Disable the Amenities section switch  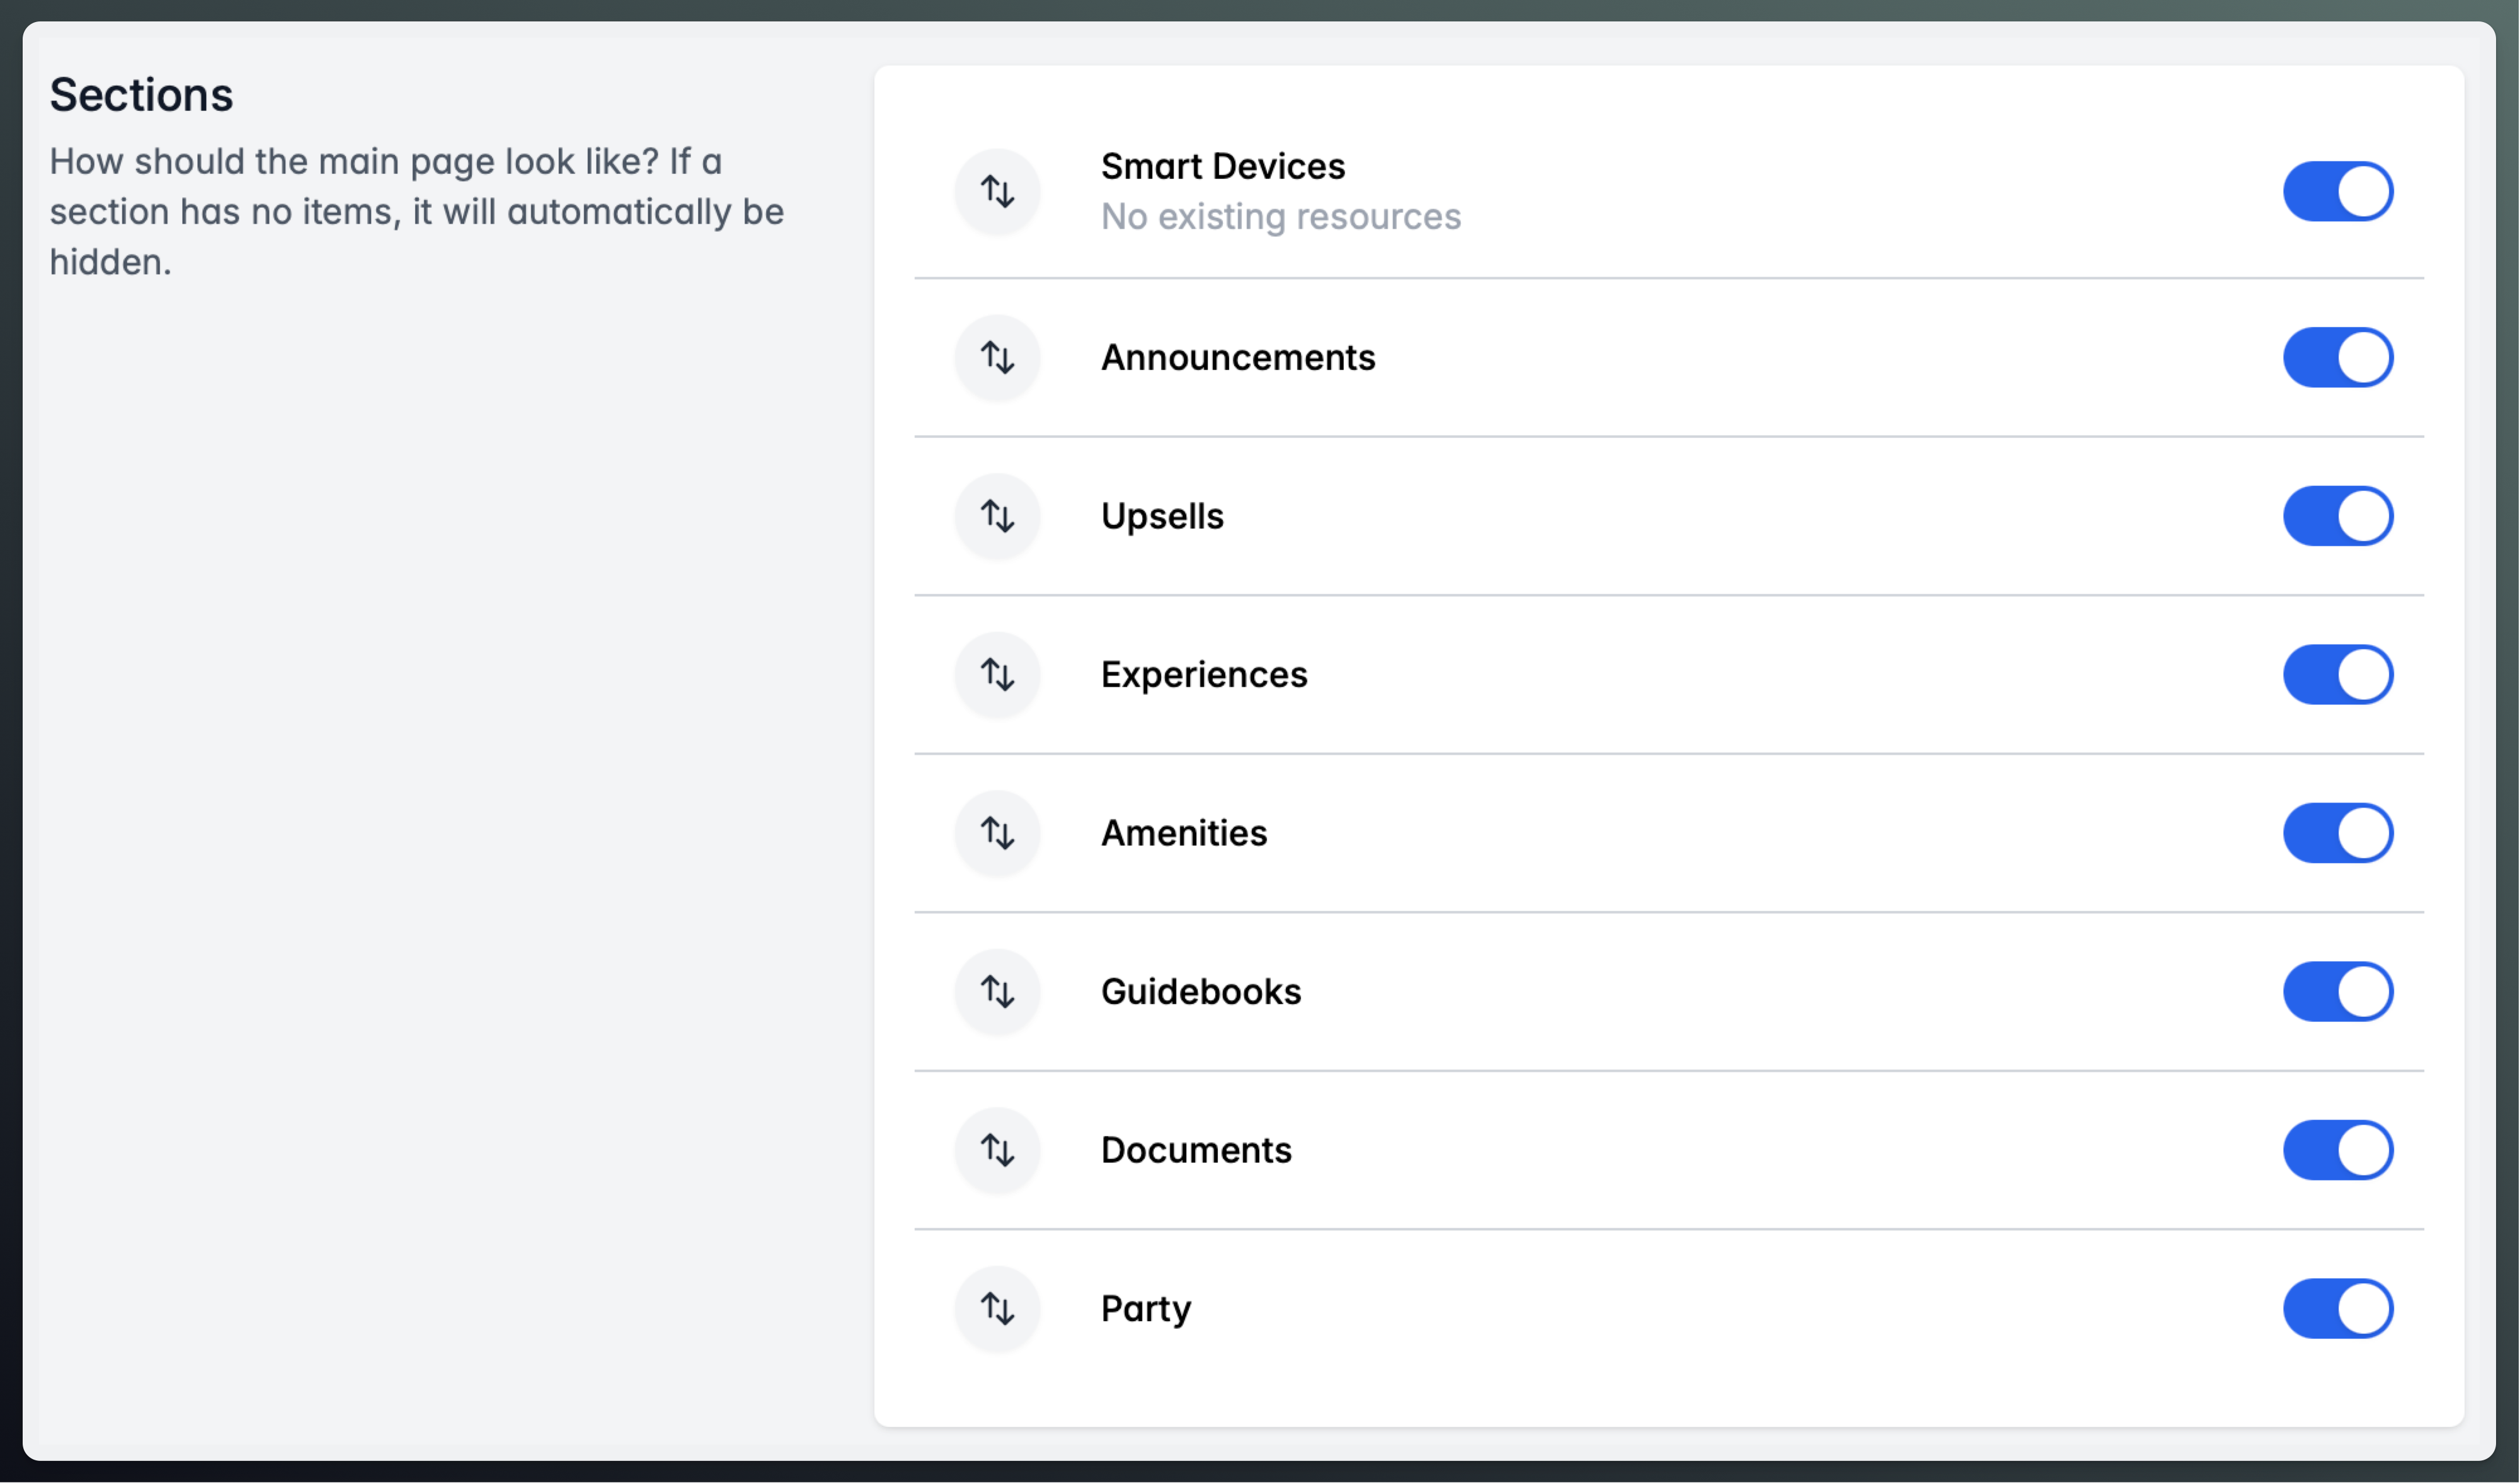2337,832
